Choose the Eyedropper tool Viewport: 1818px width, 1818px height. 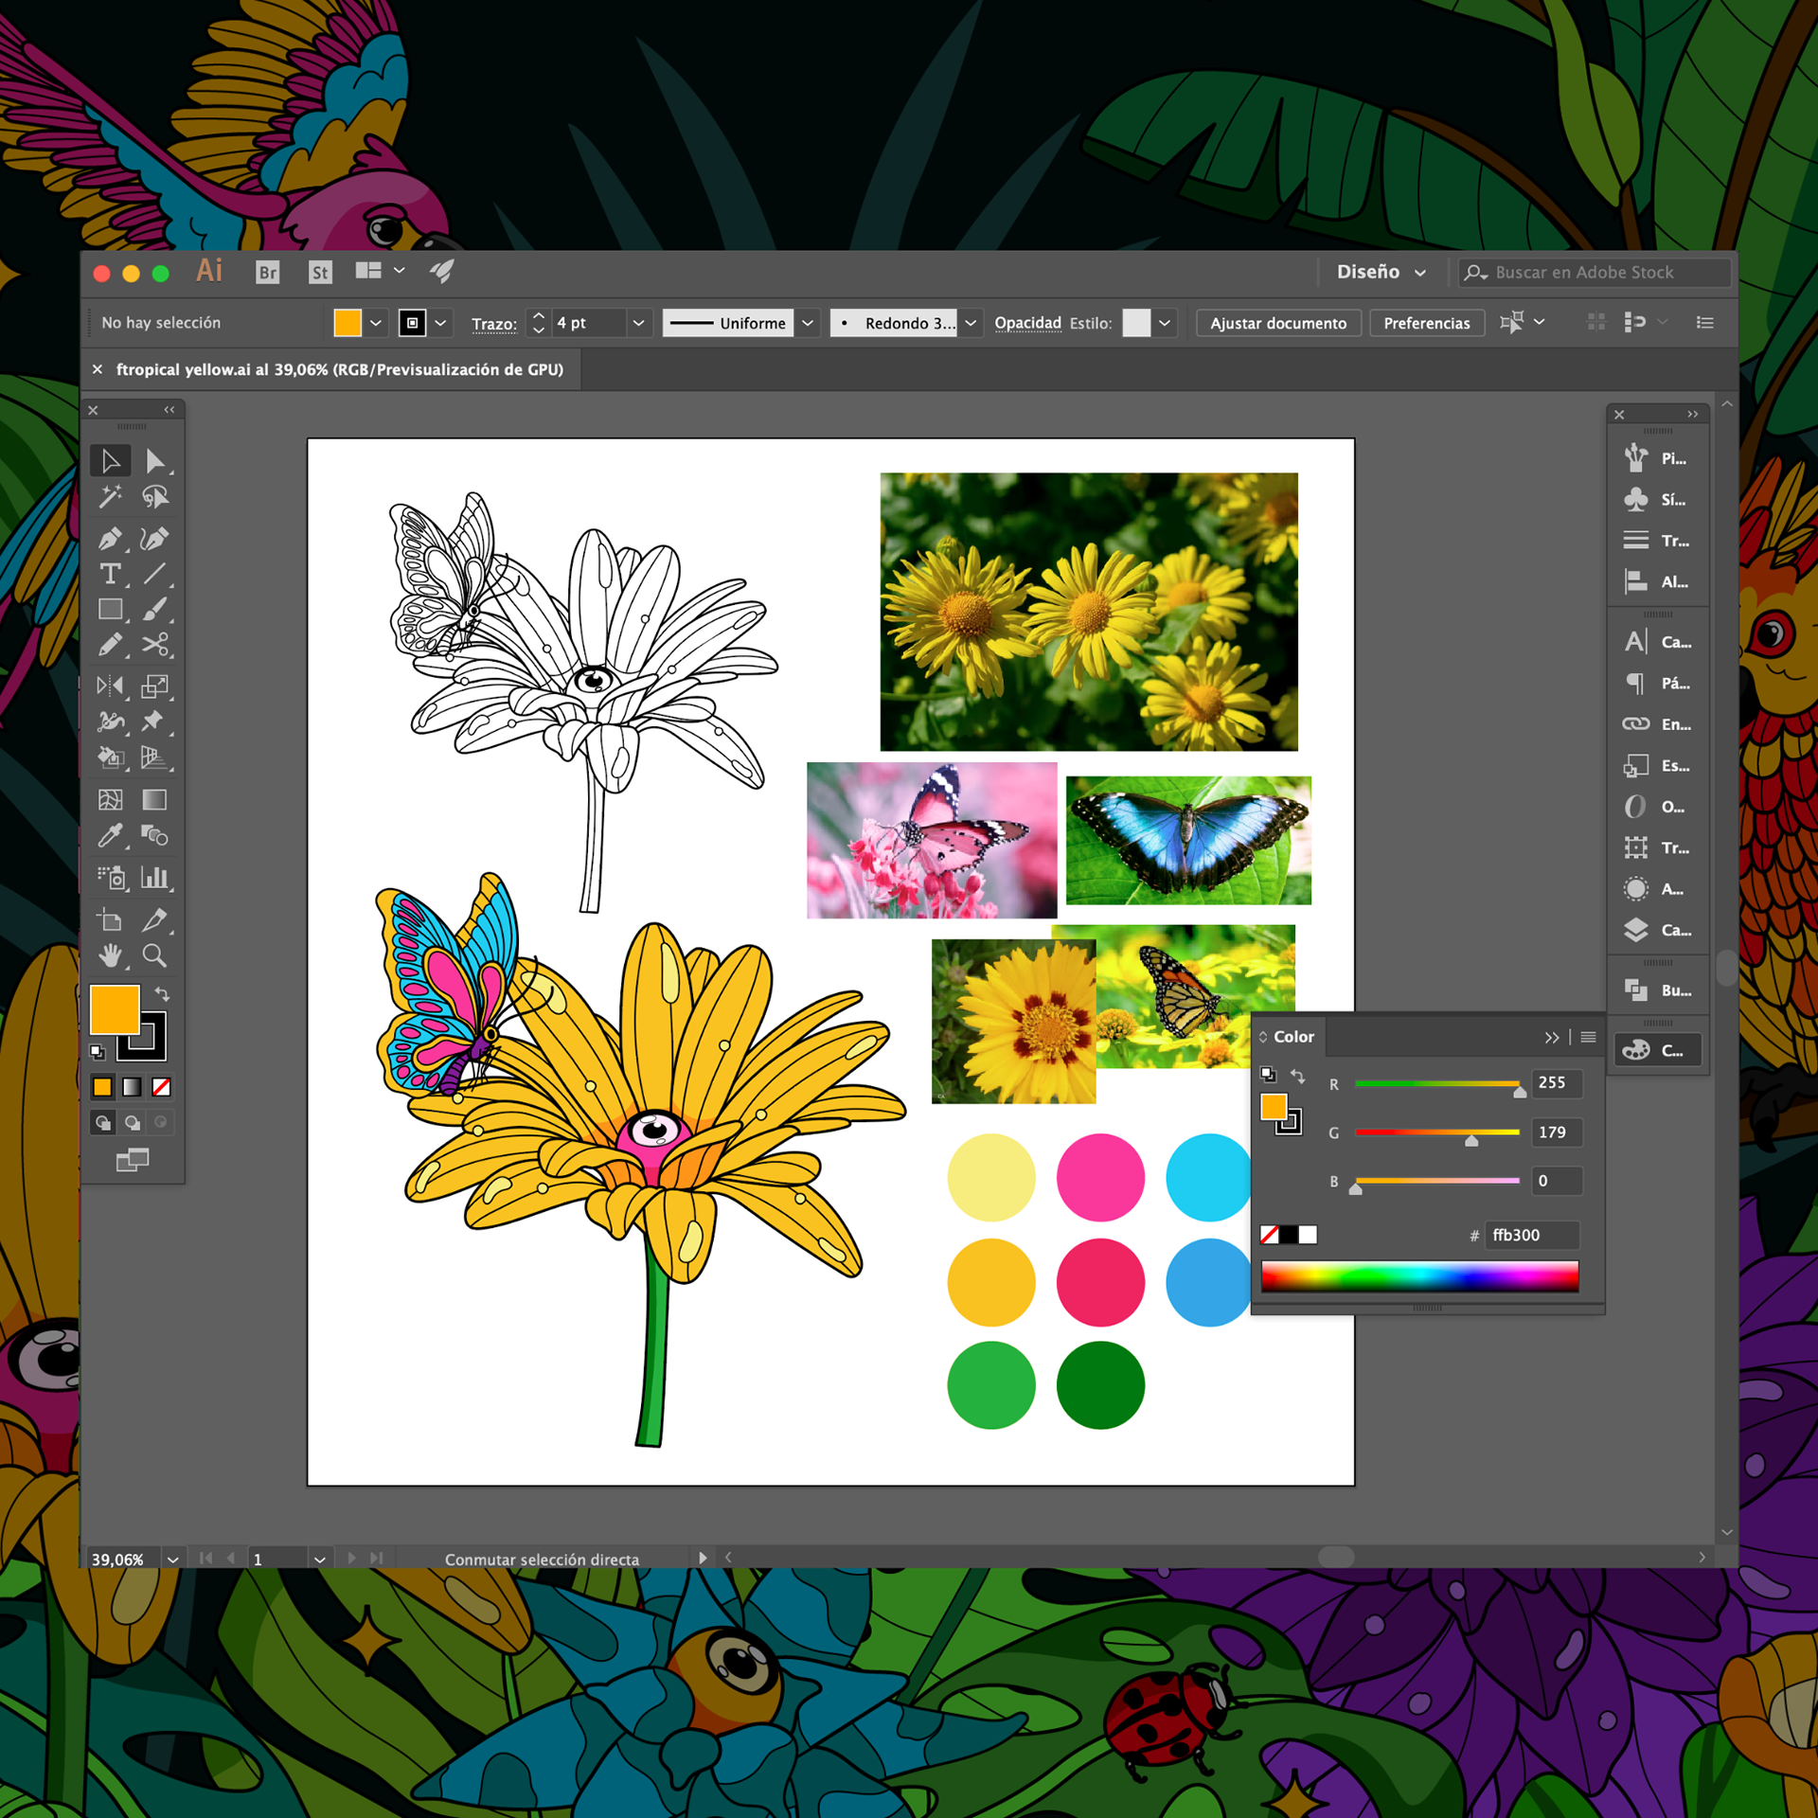tap(110, 836)
